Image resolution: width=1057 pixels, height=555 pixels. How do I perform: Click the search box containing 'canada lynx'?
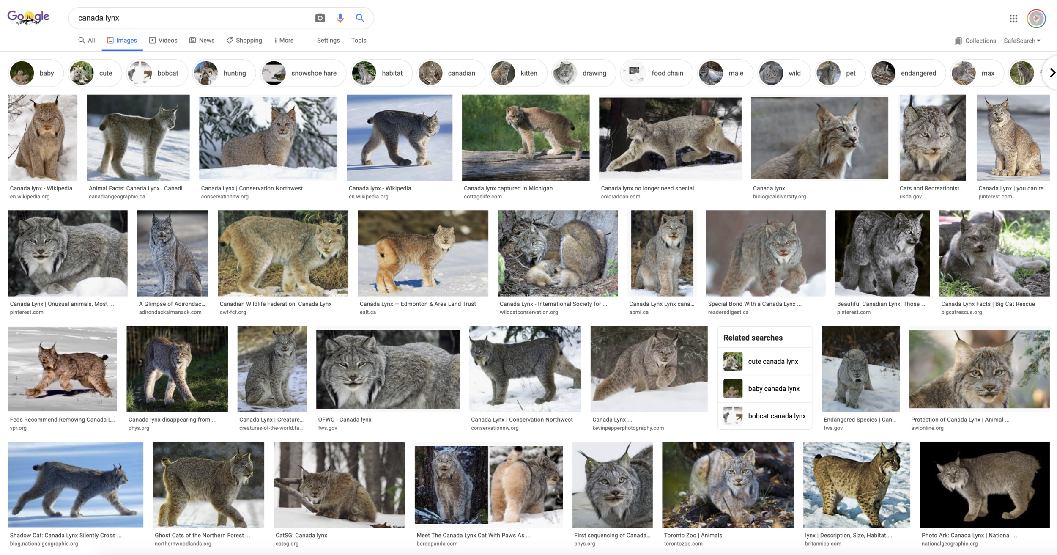coord(190,18)
